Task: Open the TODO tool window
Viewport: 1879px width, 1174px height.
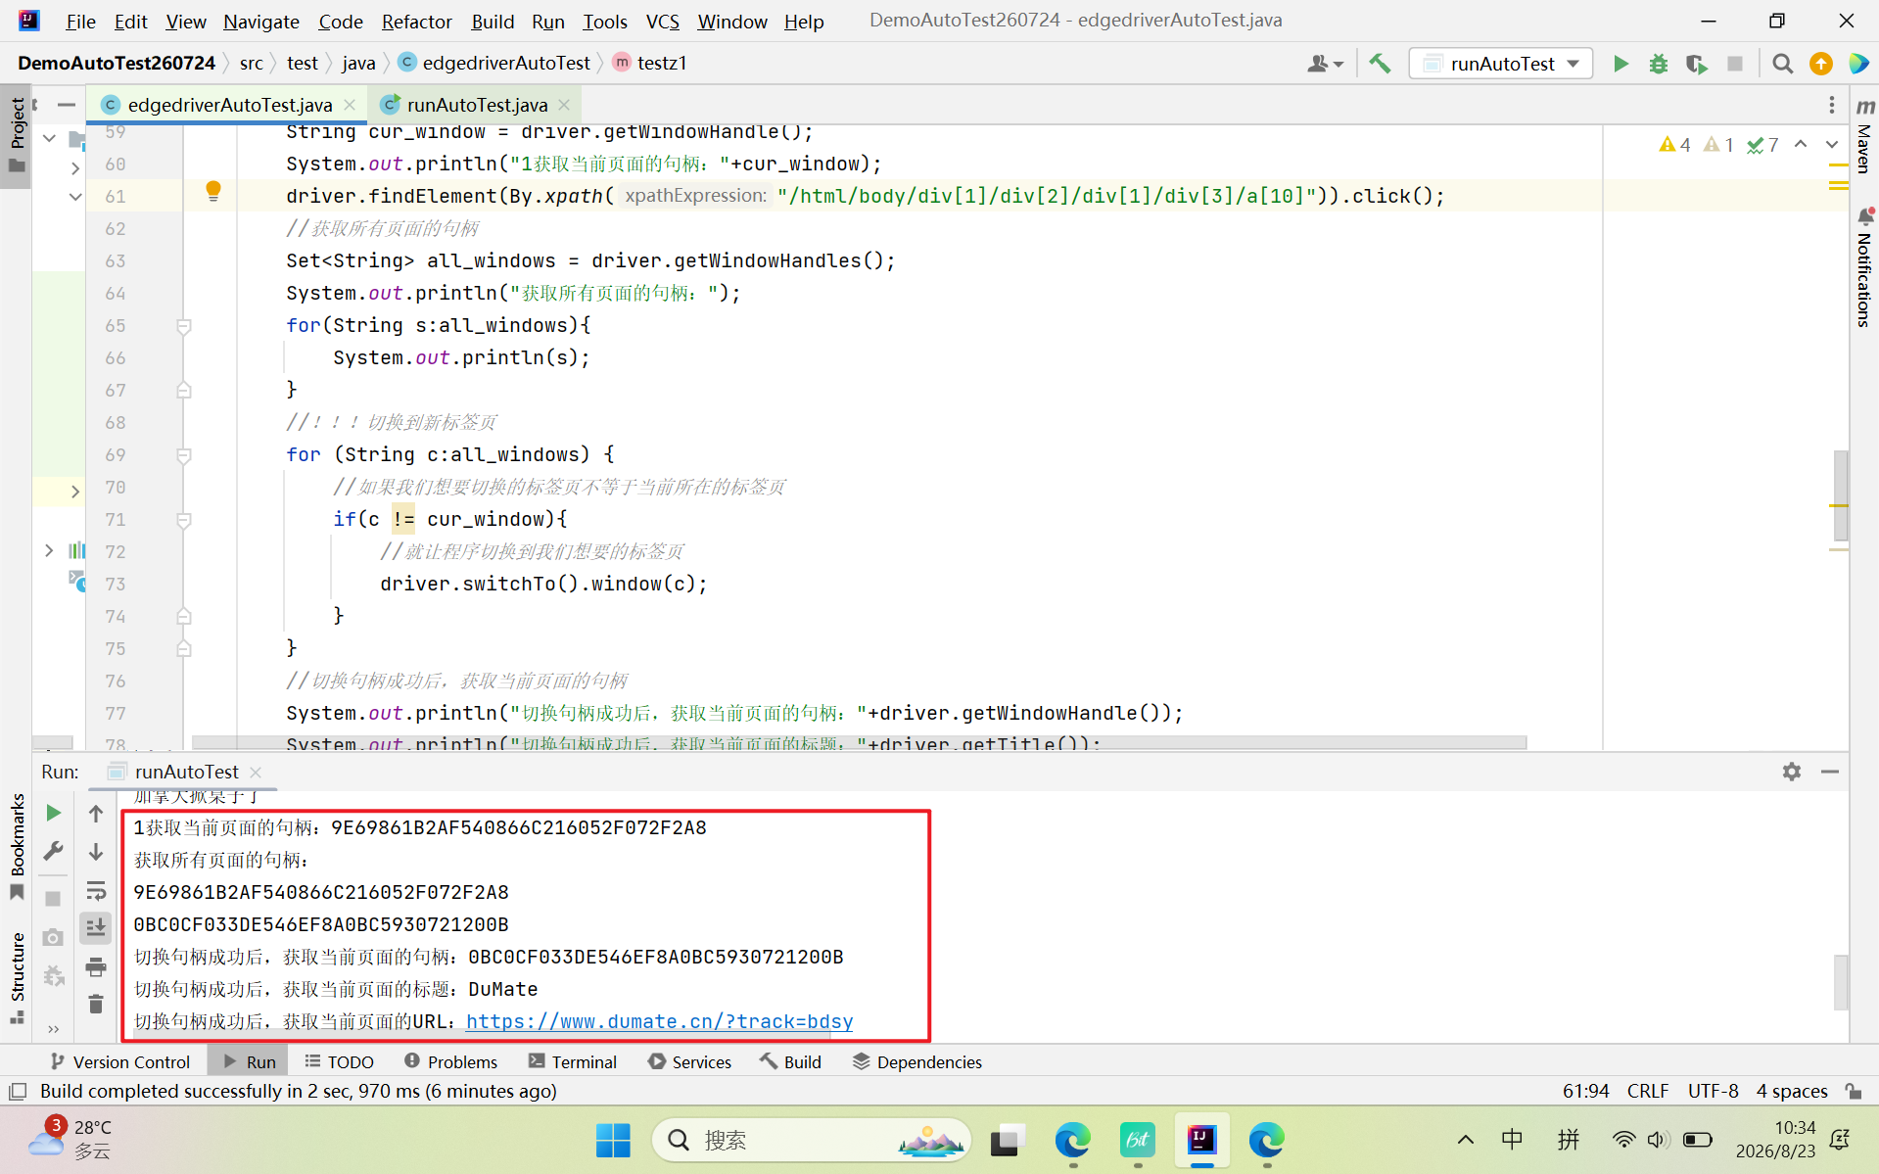Action: (339, 1061)
